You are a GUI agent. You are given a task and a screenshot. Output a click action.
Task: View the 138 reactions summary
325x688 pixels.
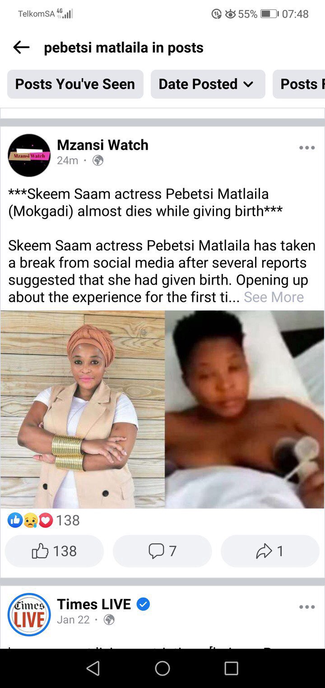[x=44, y=521]
